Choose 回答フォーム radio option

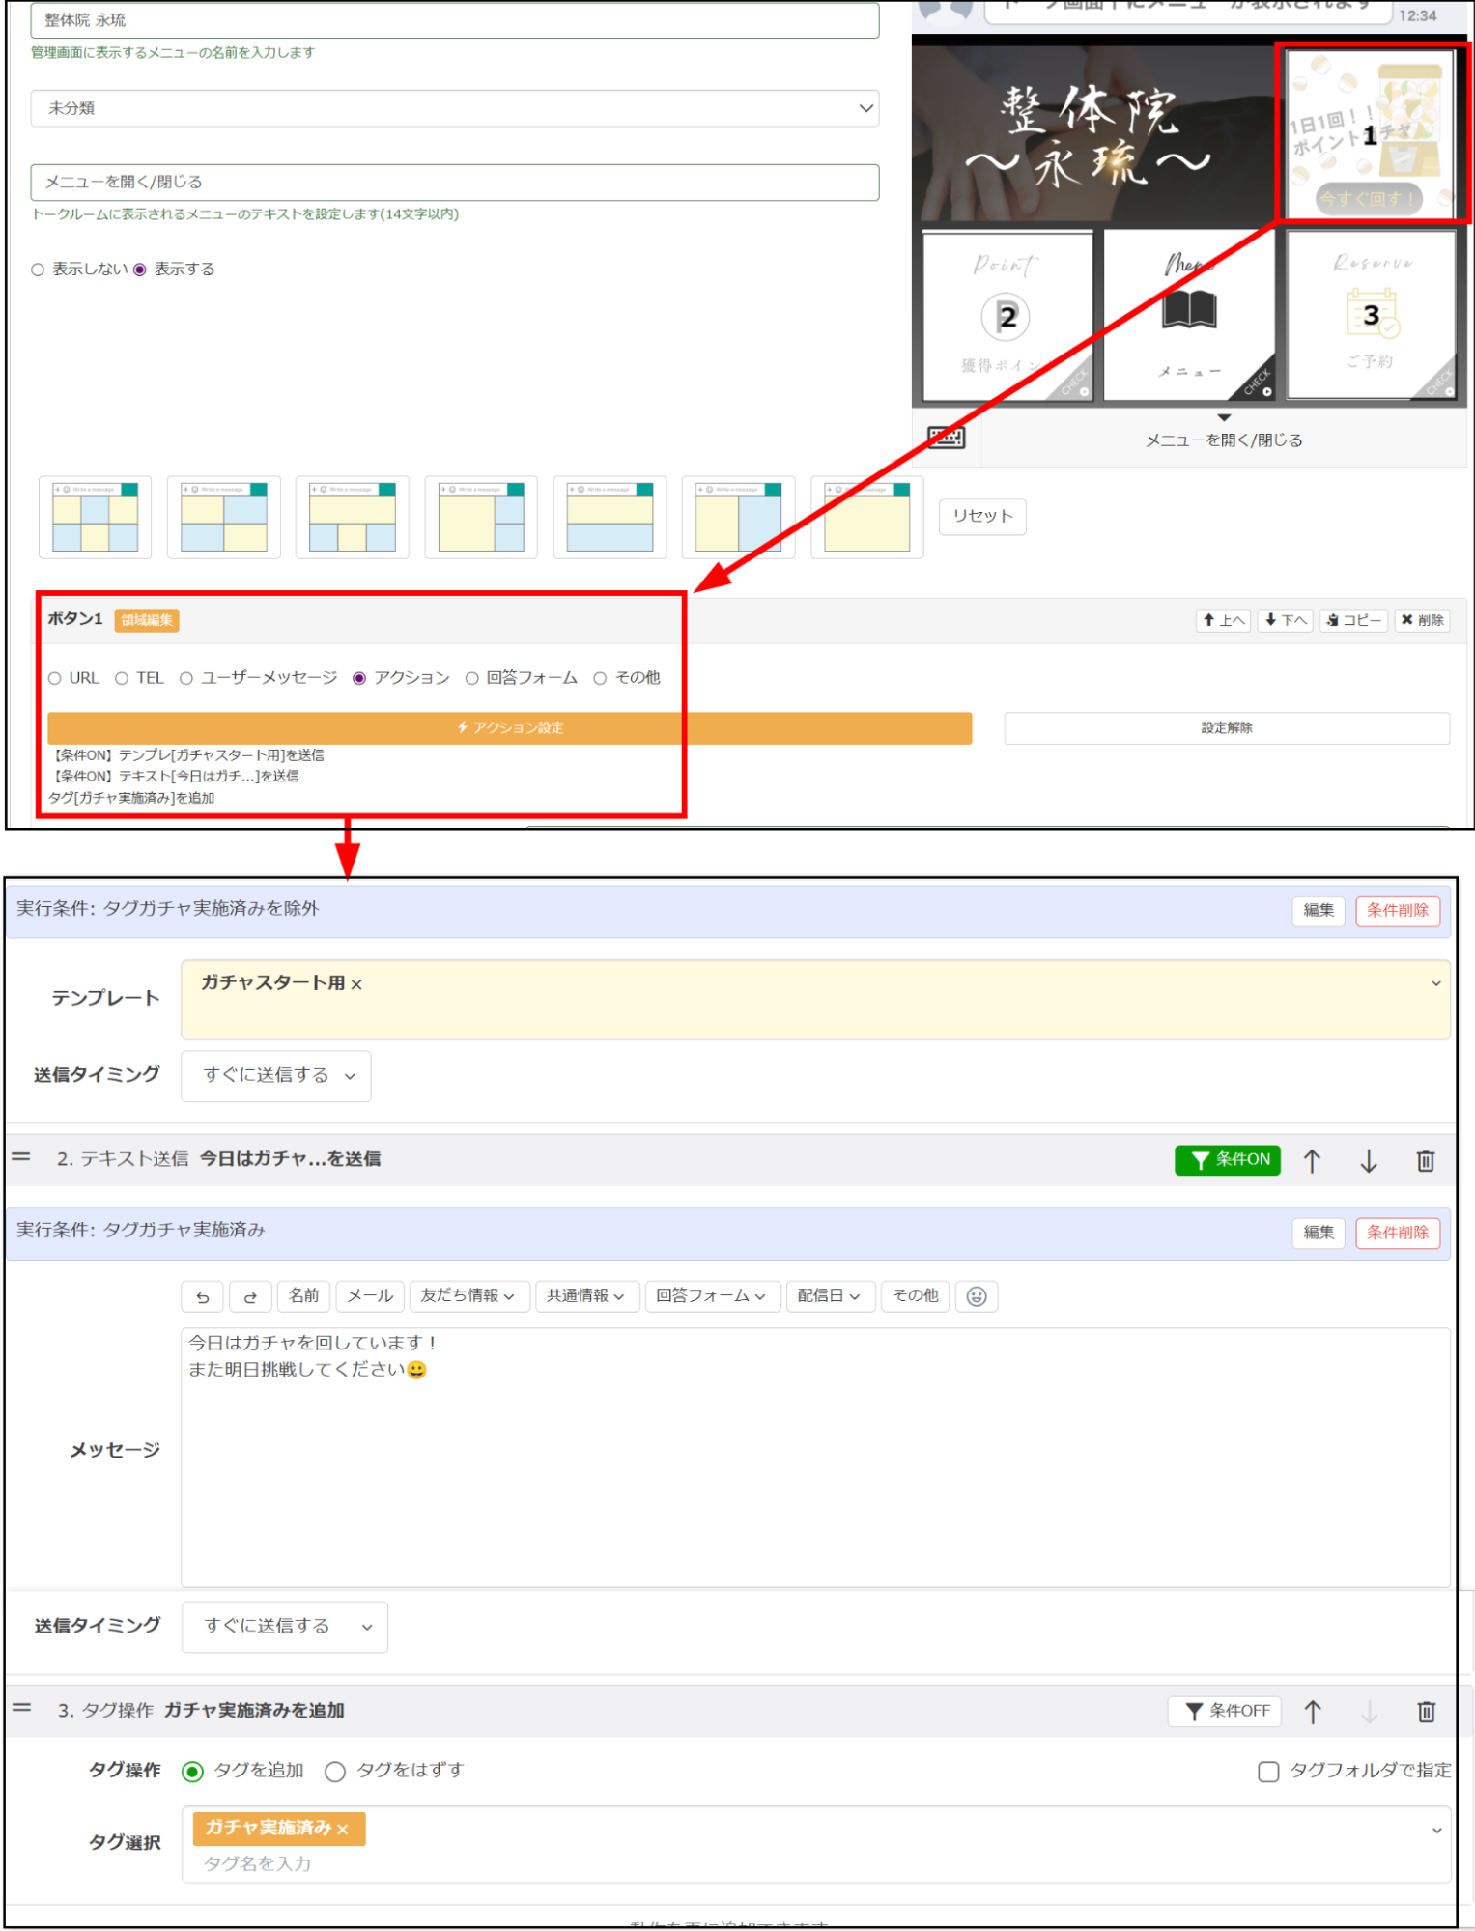[472, 678]
